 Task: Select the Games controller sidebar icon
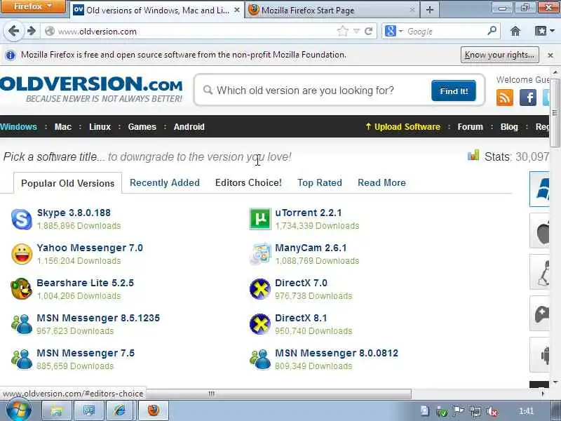tap(540, 314)
